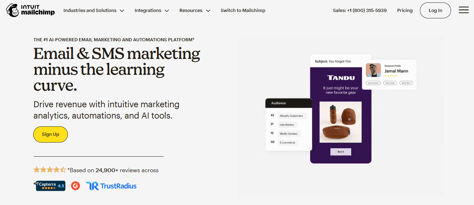The width and height of the screenshot is (474, 205).
Task: Open Industries and Solutions menu
Action: click(x=94, y=10)
